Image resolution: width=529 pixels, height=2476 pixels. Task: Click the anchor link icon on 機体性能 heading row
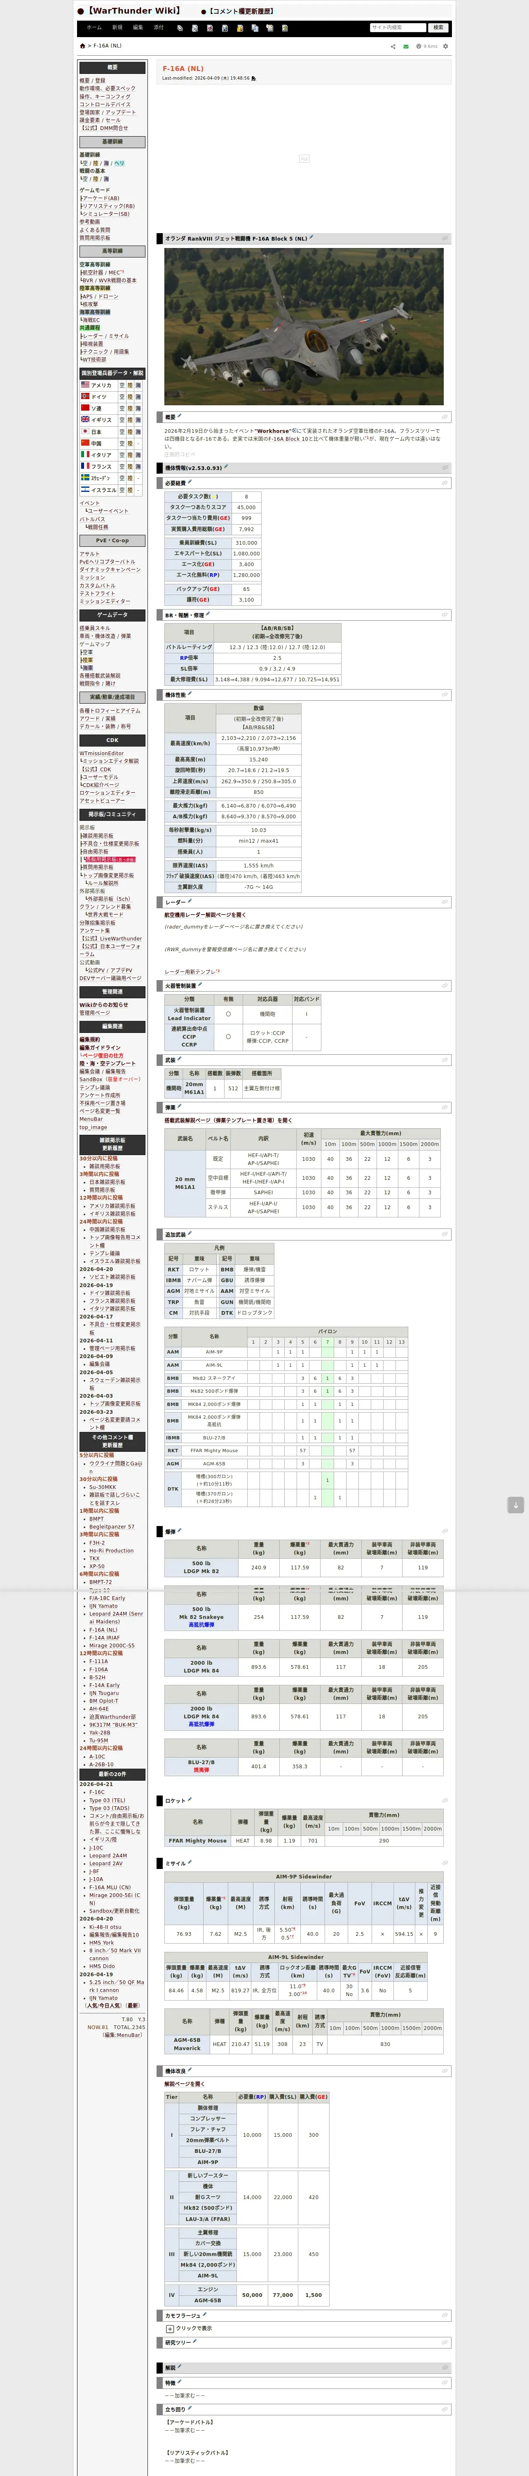[x=445, y=694]
